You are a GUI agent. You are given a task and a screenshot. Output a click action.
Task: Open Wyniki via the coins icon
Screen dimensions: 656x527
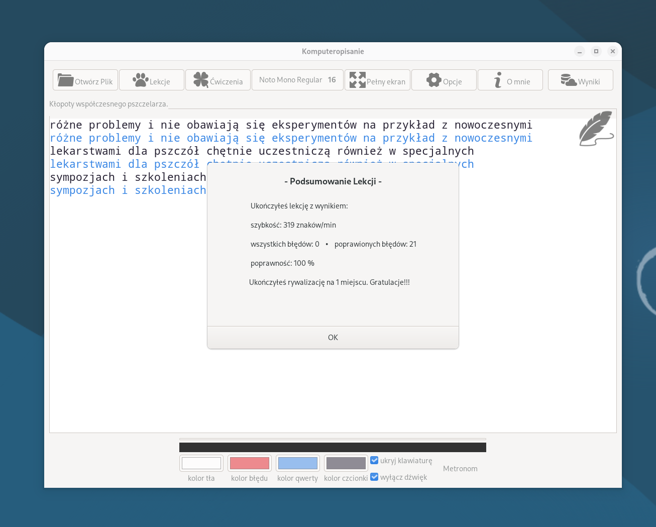(569, 80)
